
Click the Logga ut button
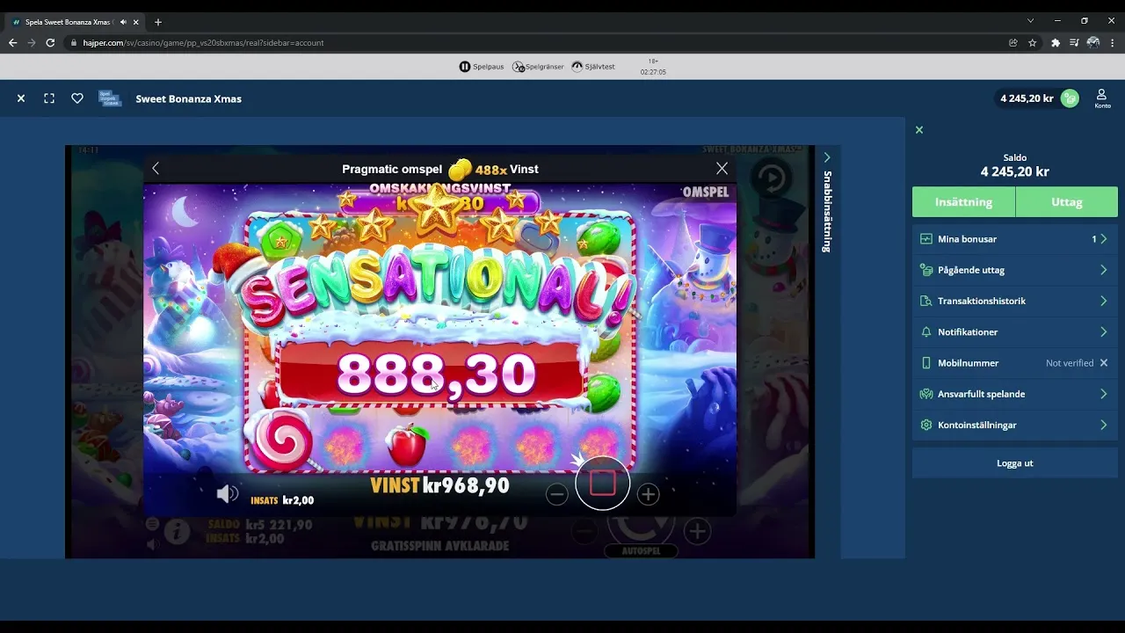[1015, 463]
